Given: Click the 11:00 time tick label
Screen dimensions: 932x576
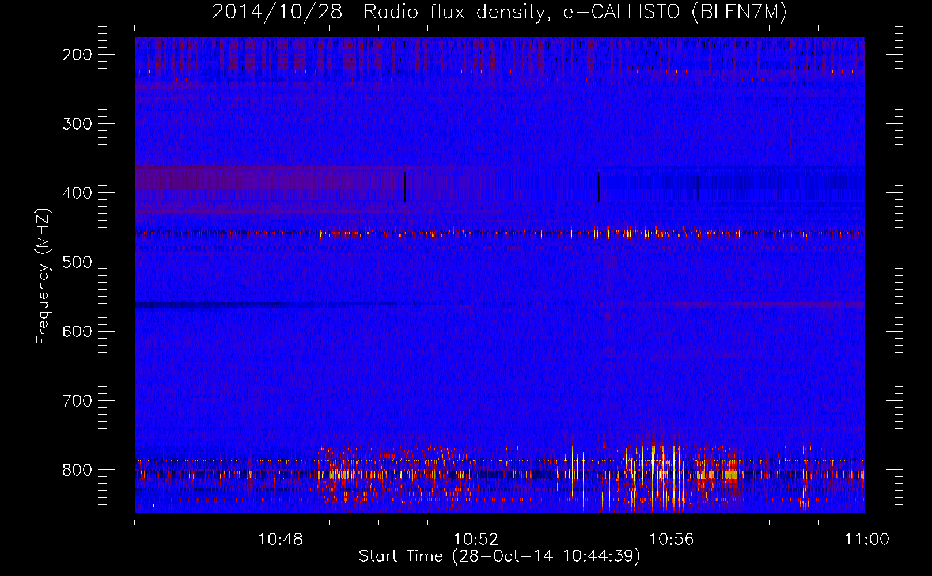Looking at the screenshot, I should pyautogui.click(x=867, y=540).
